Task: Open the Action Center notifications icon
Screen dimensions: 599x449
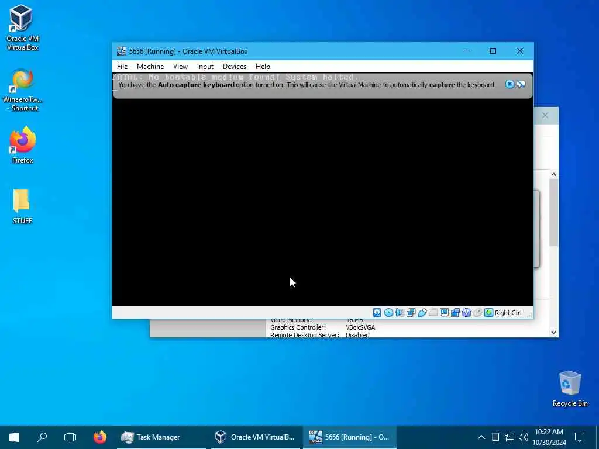Action: 580,437
